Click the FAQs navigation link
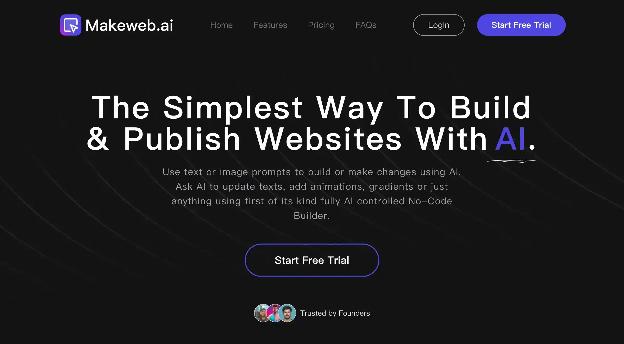624x344 pixels. [x=366, y=24]
